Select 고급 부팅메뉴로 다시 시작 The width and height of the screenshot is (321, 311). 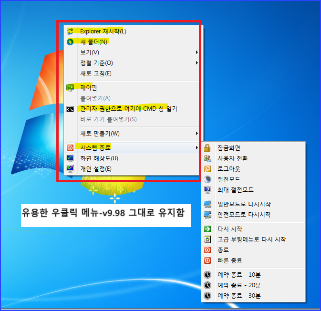click(x=253, y=239)
